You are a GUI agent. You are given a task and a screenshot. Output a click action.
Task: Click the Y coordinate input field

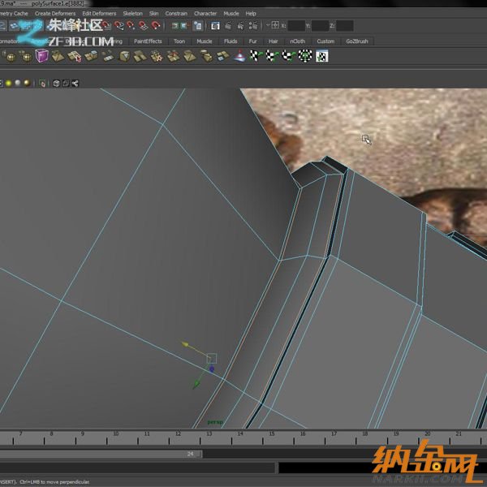pyautogui.click(x=320, y=26)
